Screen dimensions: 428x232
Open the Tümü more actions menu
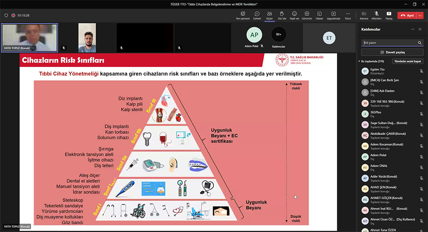[347, 15]
